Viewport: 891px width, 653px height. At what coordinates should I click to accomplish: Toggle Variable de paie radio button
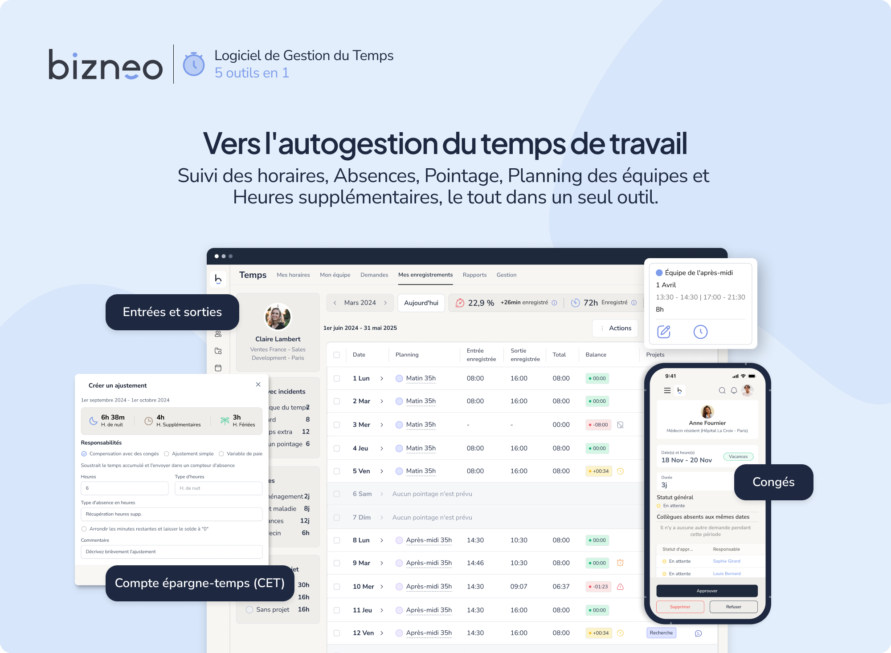point(221,453)
